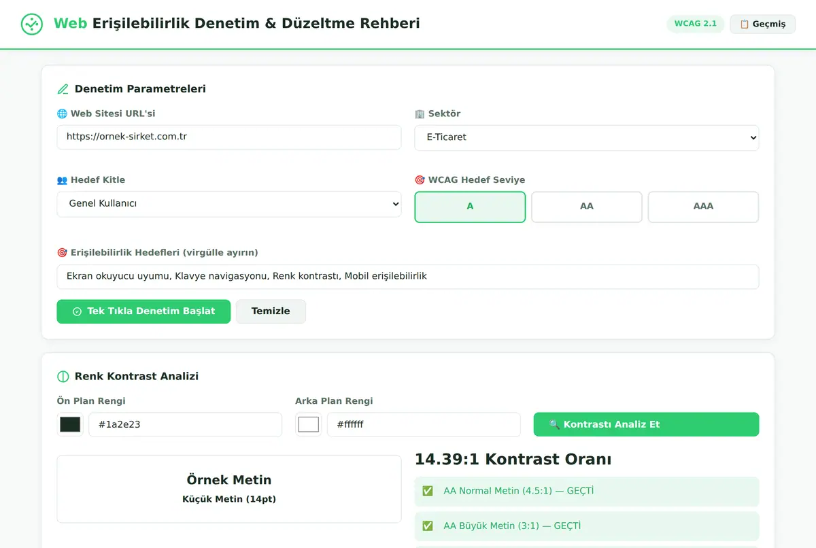Click AA Büyük Metin (3:1) — GEÇTİ text
The height and width of the screenshot is (548, 816).
(x=512, y=526)
